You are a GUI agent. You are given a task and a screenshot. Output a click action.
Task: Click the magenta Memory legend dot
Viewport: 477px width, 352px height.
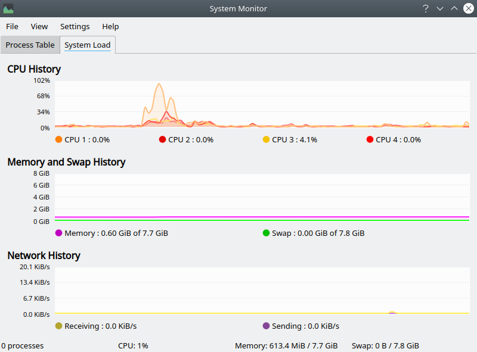click(58, 233)
